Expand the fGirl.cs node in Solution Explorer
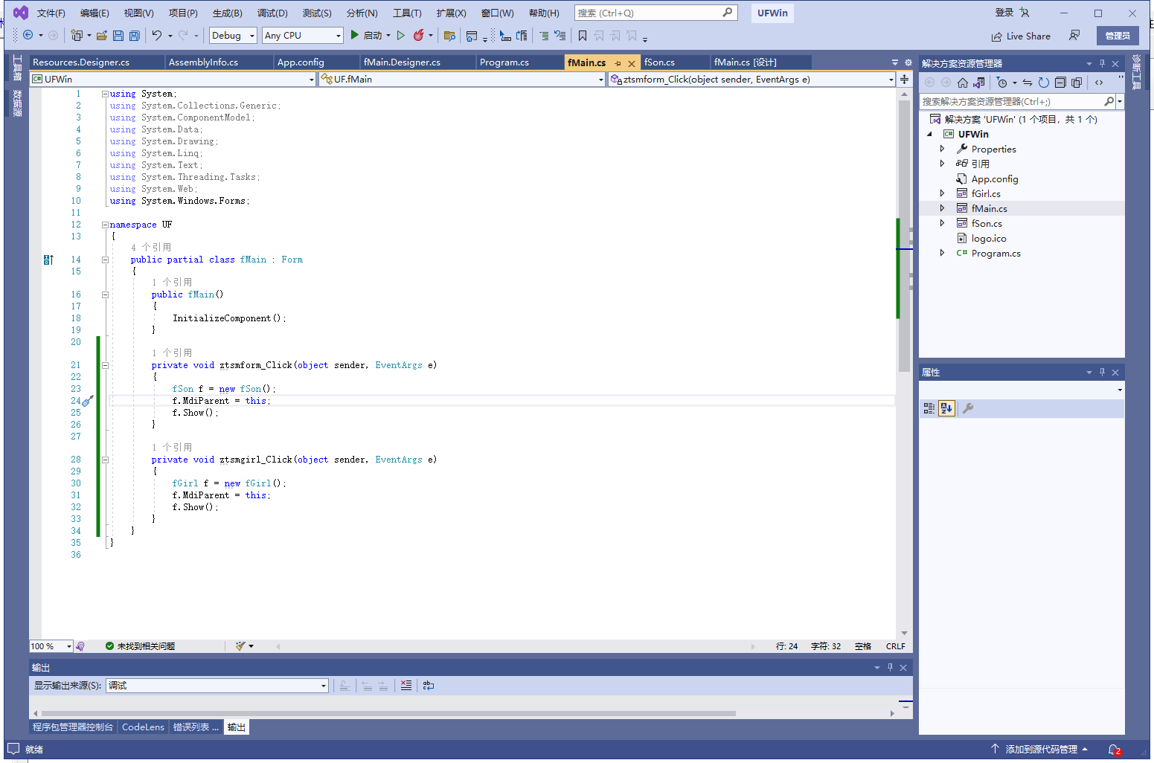The width and height of the screenshot is (1154, 763). (x=942, y=193)
